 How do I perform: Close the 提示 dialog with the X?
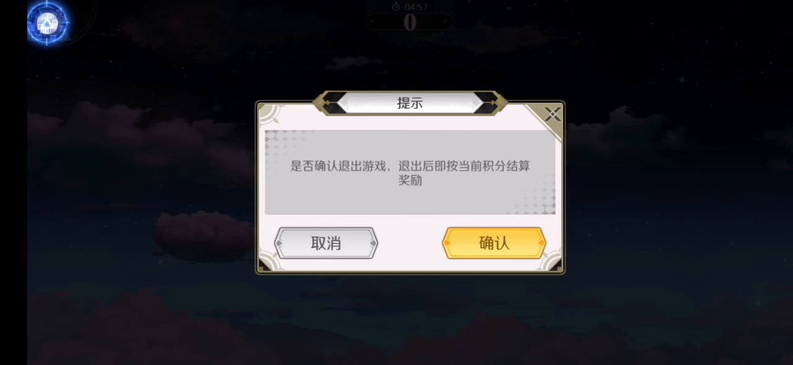553,114
